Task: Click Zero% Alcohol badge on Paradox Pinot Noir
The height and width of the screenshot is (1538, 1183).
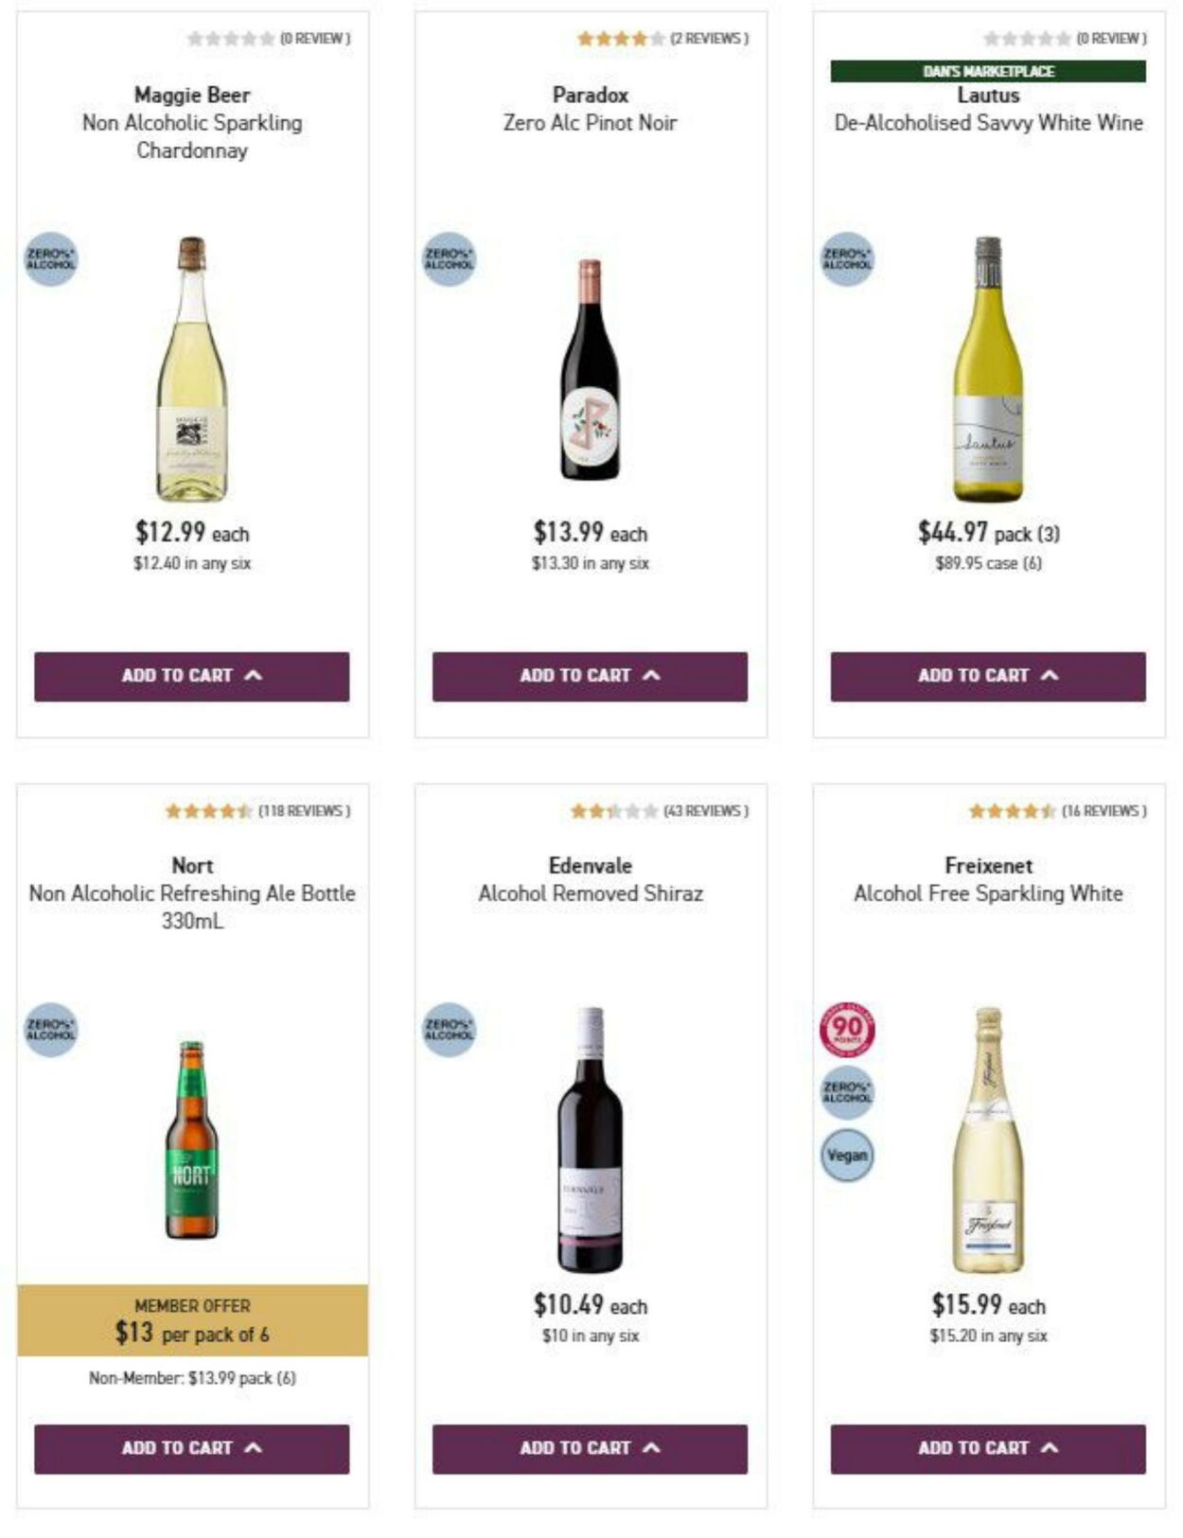Action: click(449, 259)
